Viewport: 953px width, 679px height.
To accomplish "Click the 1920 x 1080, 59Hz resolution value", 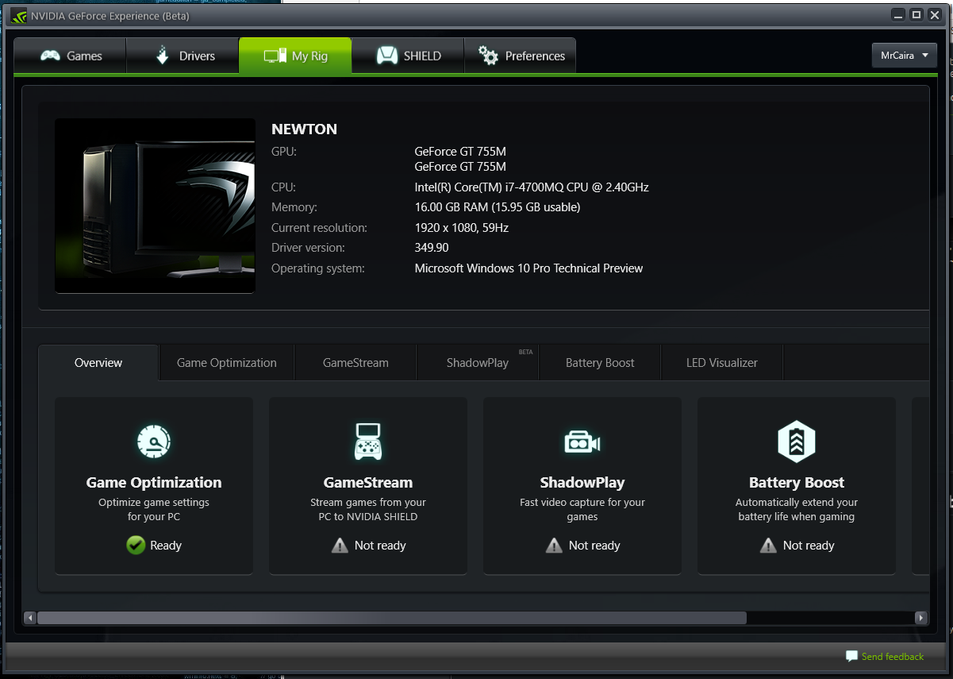I will (462, 228).
